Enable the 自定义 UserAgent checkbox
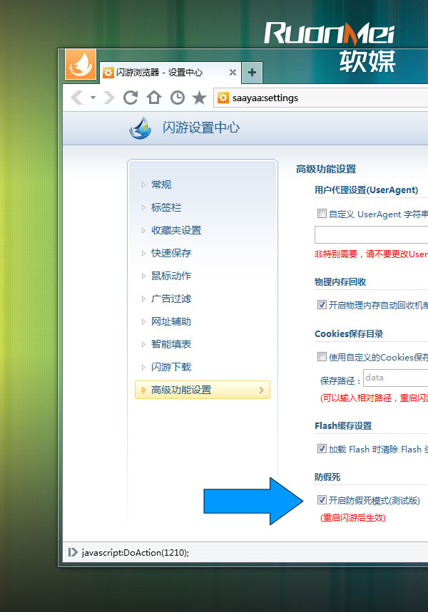This screenshot has width=428, height=612. 322,213
